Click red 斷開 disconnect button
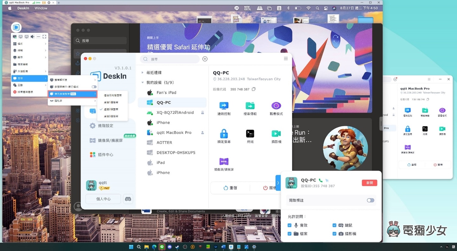Screen dimensions: 457x251 pyautogui.click(x=369, y=183)
